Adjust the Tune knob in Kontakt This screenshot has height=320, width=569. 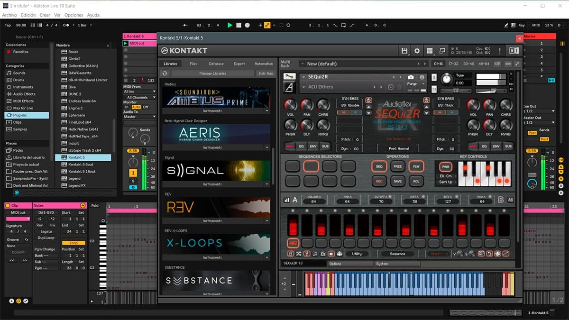[x=447, y=79]
